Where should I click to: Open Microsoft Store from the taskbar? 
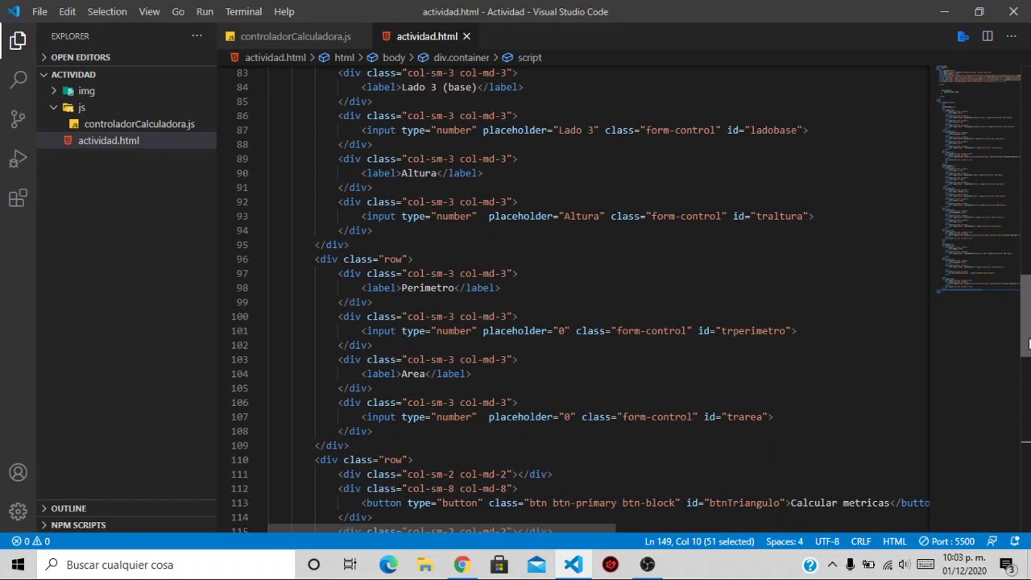click(x=499, y=565)
